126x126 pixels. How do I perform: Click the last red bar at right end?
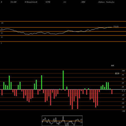click(x=112, y=92)
